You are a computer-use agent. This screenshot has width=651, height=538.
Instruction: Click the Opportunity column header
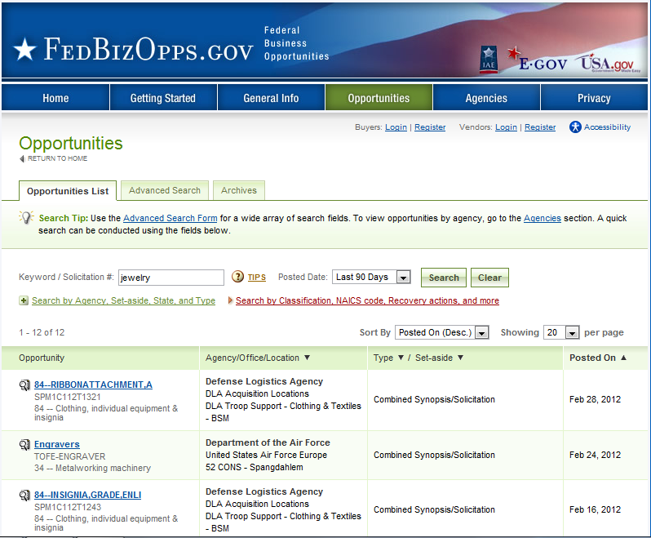point(42,358)
